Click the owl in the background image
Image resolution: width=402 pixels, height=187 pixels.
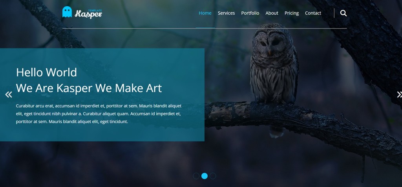274,64
